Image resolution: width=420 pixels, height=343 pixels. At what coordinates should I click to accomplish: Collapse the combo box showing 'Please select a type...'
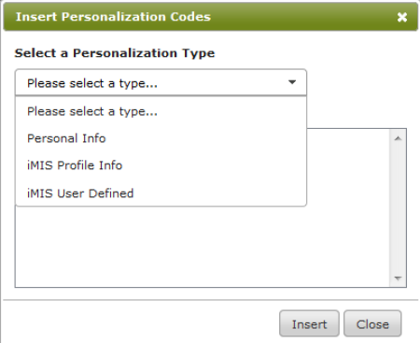tap(161, 82)
